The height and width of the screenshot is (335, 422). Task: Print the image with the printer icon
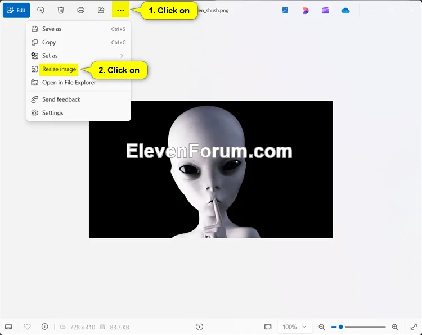pyautogui.click(x=80, y=10)
